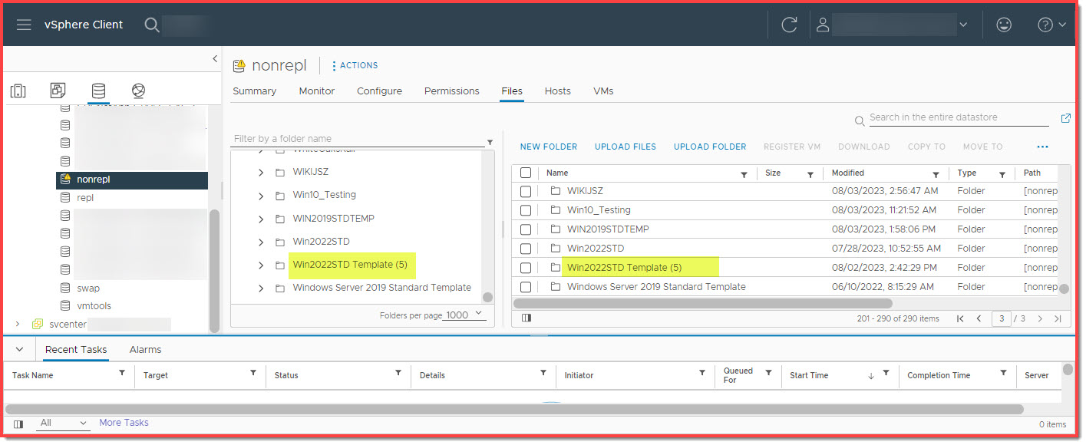Switch to the VMs and Templates inventory icon

tap(58, 91)
